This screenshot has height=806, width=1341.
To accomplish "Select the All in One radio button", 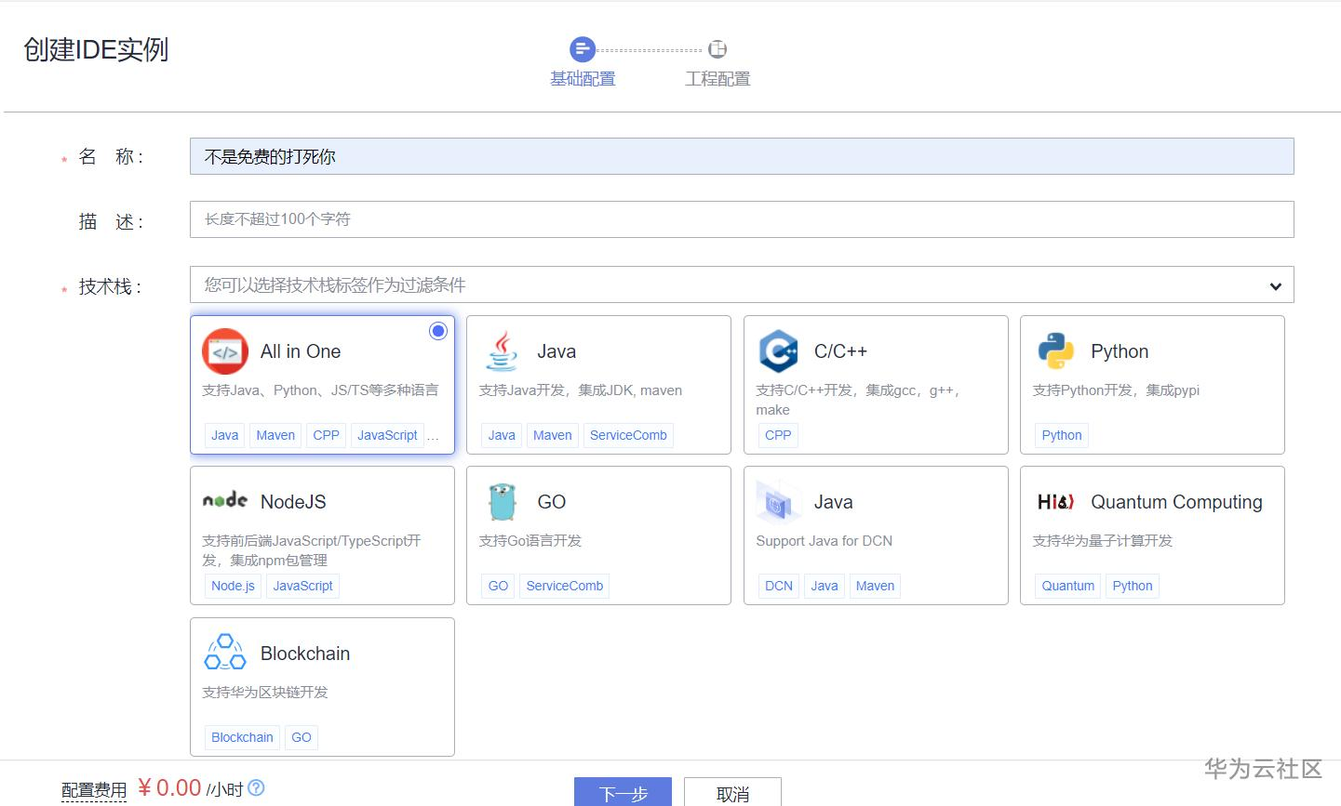I will point(438,331).
